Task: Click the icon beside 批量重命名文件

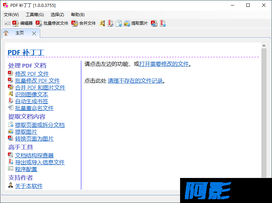Action: (11, 107)
